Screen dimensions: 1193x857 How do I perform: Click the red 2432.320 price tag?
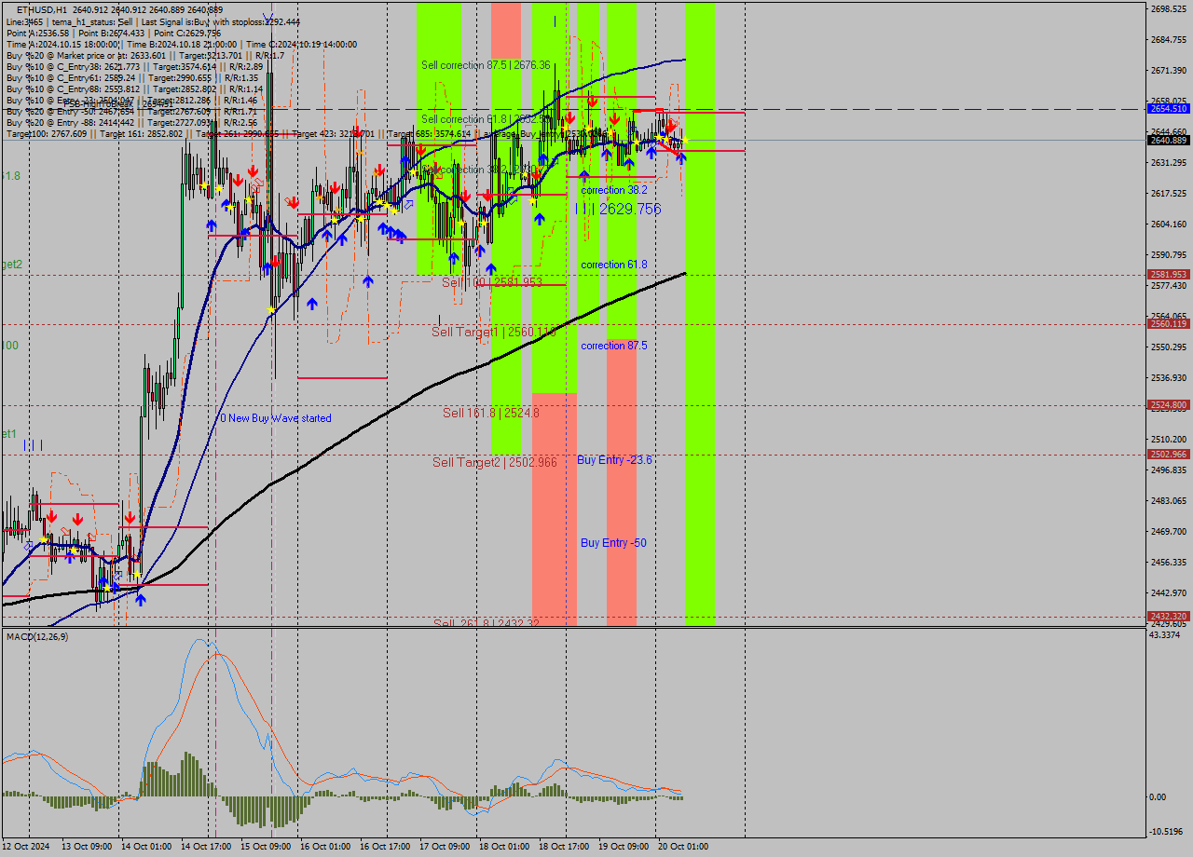tap(1169, 616)
